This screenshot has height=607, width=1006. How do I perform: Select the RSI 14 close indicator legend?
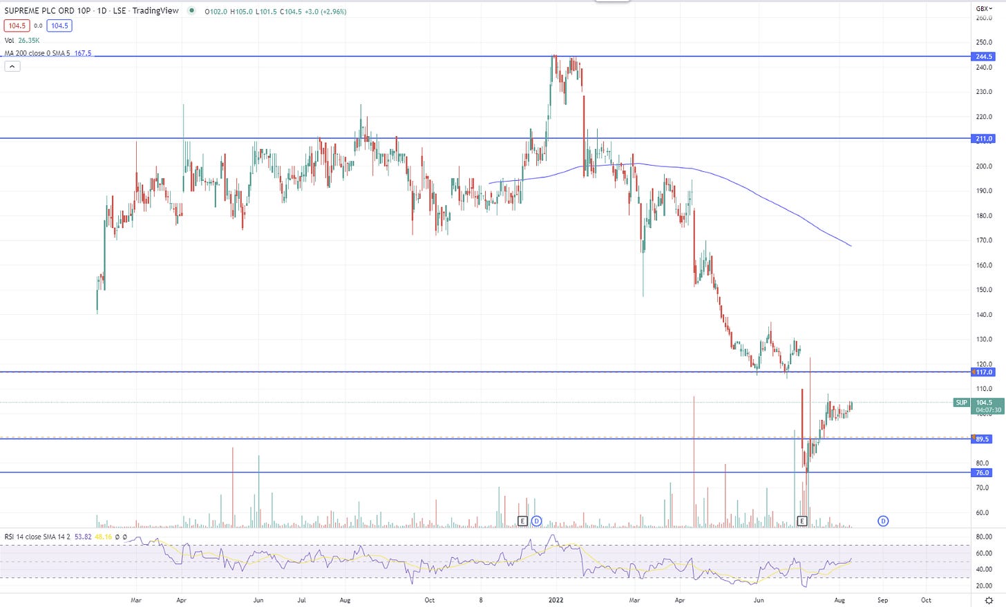click(37, 537)
